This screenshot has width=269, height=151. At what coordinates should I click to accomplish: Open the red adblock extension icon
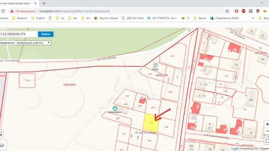coord(243,11)
